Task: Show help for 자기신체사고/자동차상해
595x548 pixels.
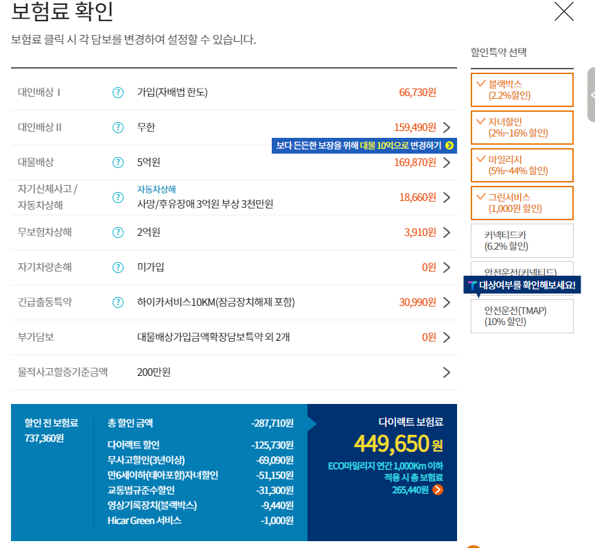Action: 117,198
